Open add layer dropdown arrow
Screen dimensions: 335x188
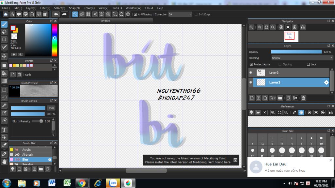point(275,98)
